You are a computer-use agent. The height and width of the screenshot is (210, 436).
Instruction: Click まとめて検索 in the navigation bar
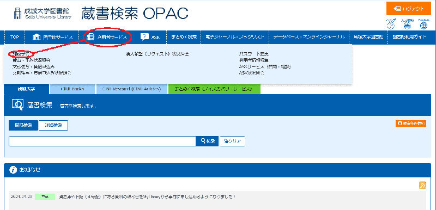(x=184, y=37)
